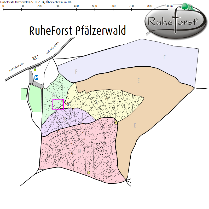Click the yellow bus stop H icon
This screenshot has width=209, height=209.
click(x=35, y=70)
